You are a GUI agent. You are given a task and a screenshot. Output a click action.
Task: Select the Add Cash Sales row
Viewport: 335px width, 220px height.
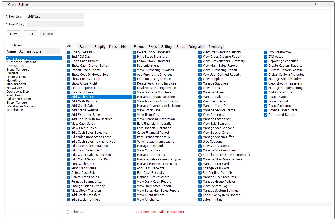(99, 97)
